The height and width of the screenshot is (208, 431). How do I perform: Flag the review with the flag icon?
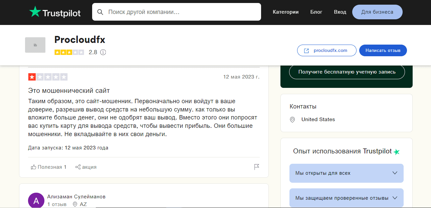pyautogui.click(x=256, y=167)
